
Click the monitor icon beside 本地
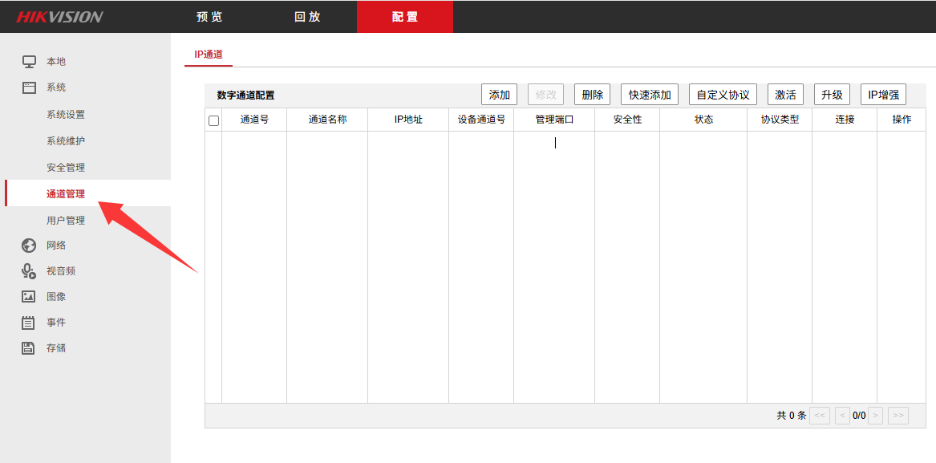click(x=29, y=62)
